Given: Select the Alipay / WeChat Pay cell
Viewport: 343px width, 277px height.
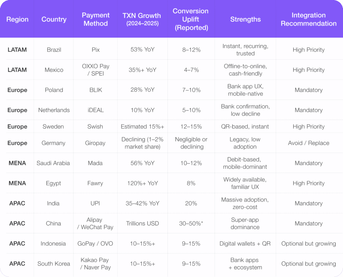Looking at the screenshot, I should coord(95,223).
